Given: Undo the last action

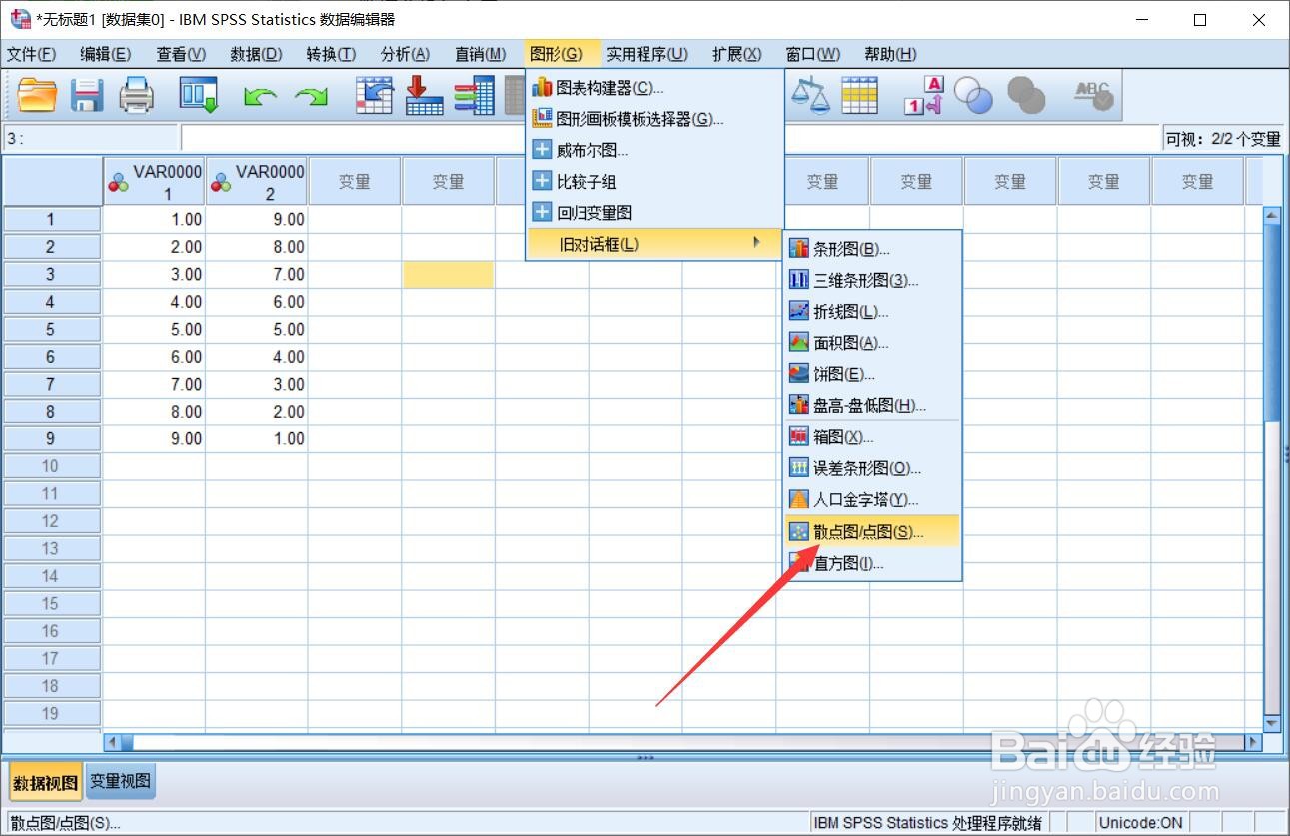Looking at the screenshot, I should pyautogui.click(x=262, y=95).
